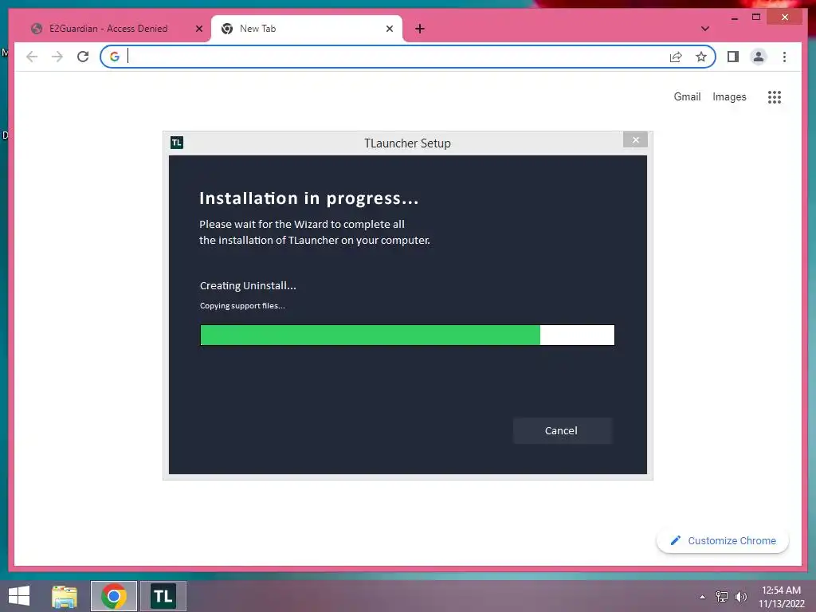This screenshot has height=612, width=816.
Task: Open a new Chrome tab with plus
Action: [x=420, y=29]
